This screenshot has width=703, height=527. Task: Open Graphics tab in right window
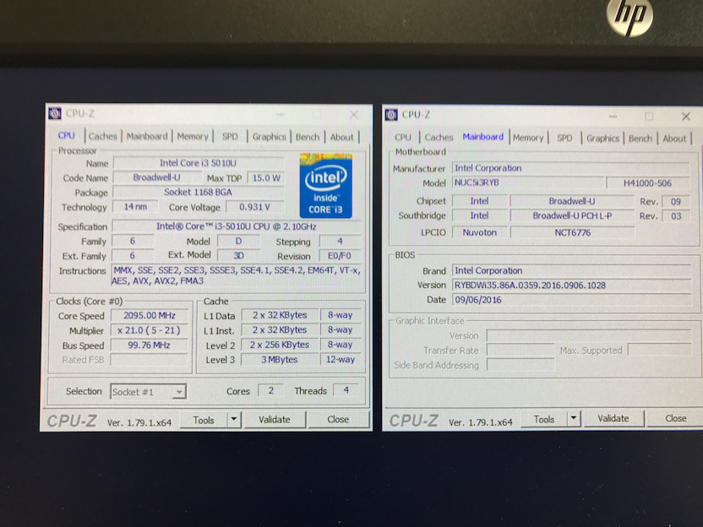coord(602,139)
